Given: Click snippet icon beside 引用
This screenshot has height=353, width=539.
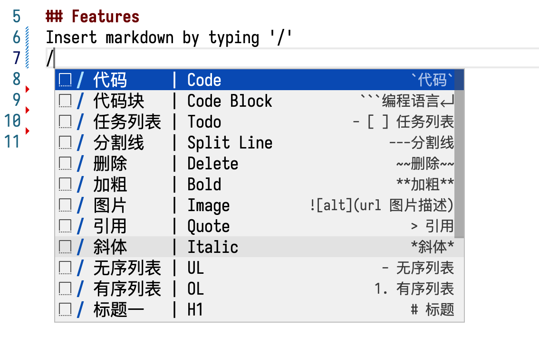Looking at the screenshot, I should point(65,226).
